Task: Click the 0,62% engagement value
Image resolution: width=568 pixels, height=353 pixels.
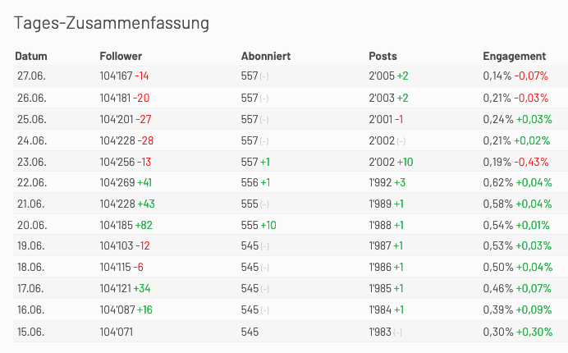Action: [498, 182]
